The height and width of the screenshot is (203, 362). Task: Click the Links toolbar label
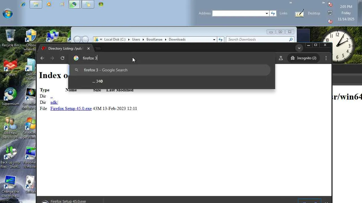[x=283, y=13]
